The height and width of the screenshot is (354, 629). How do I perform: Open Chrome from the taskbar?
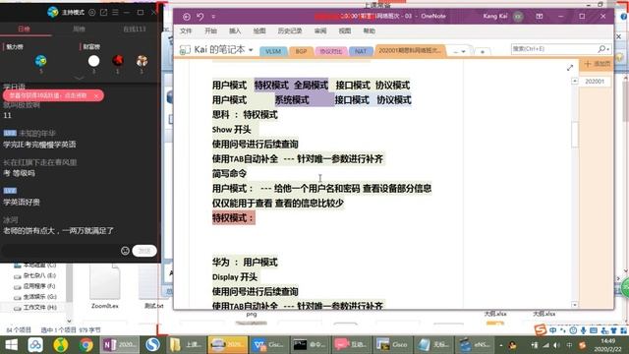[86, 345]
